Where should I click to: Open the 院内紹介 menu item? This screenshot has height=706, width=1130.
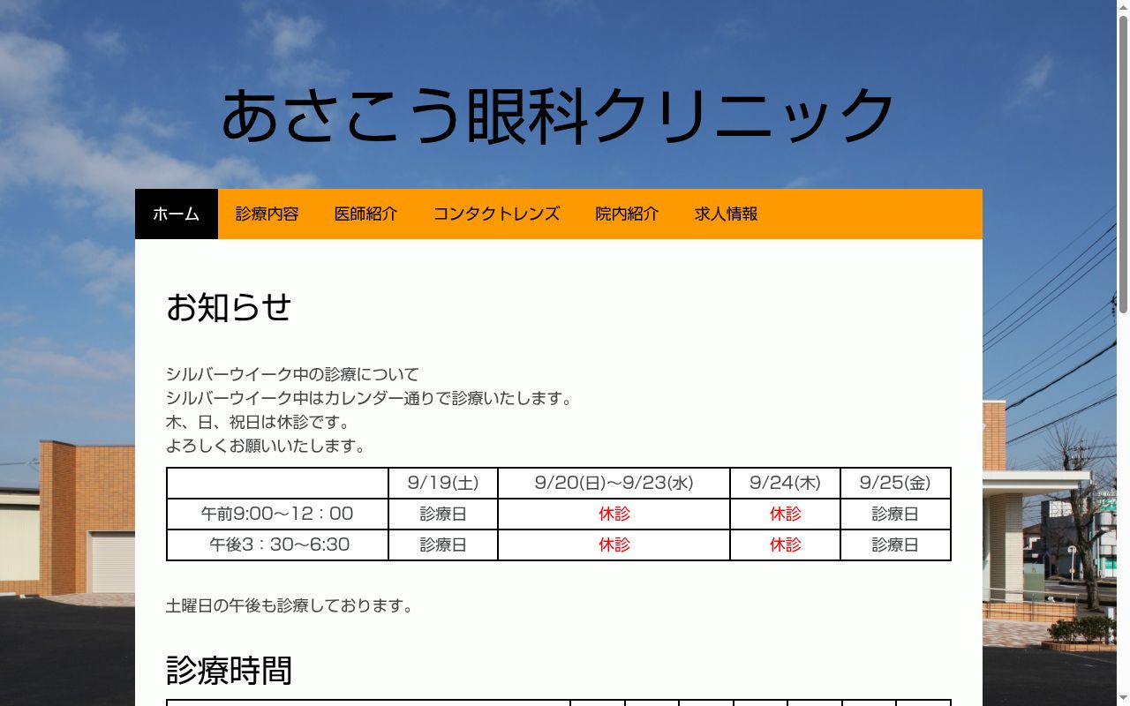click(x=628, y=214)
